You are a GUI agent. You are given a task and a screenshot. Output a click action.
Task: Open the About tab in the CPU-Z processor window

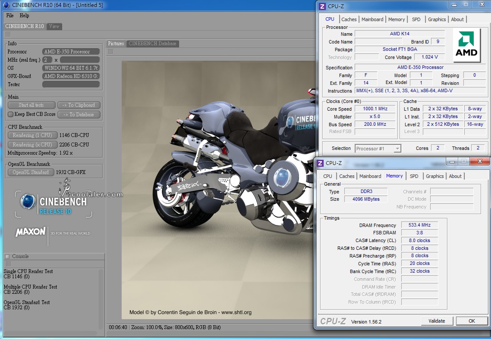(x=457, y=19)
